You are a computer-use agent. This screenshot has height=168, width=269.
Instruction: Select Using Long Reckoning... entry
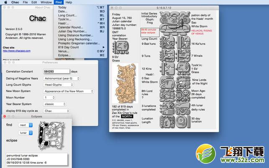tap(81, 39)
